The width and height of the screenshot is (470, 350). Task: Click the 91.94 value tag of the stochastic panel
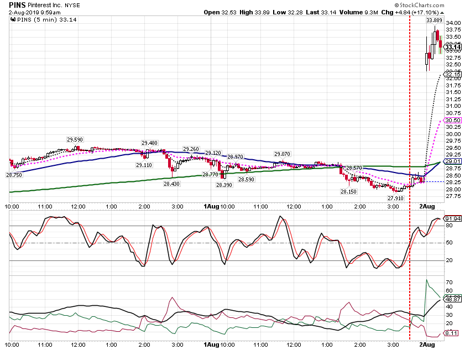click(x=452, y=218)
